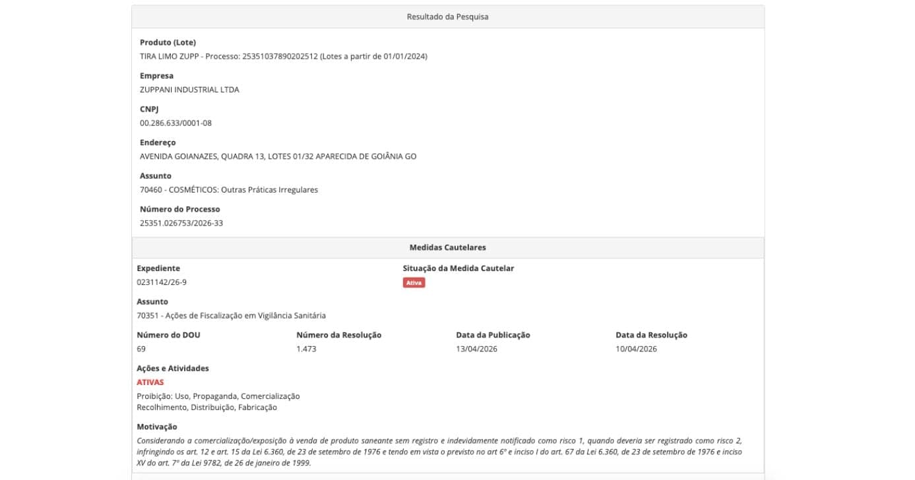Select the CNPJ number 00.286.633/0001-08

pyautogui.click(x=175, y=123)
